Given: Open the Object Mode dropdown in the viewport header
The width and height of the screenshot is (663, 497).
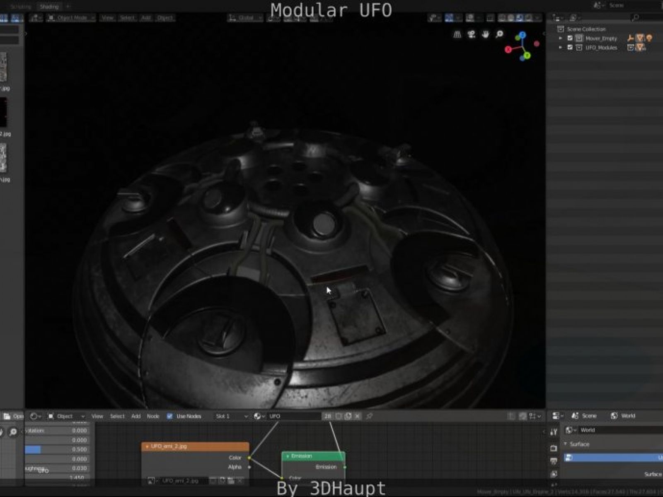Looking at the screenshot, I should tap(71, 18).
